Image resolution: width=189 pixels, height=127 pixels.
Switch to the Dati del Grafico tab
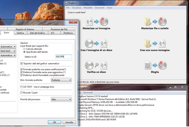tap(37, 33)
